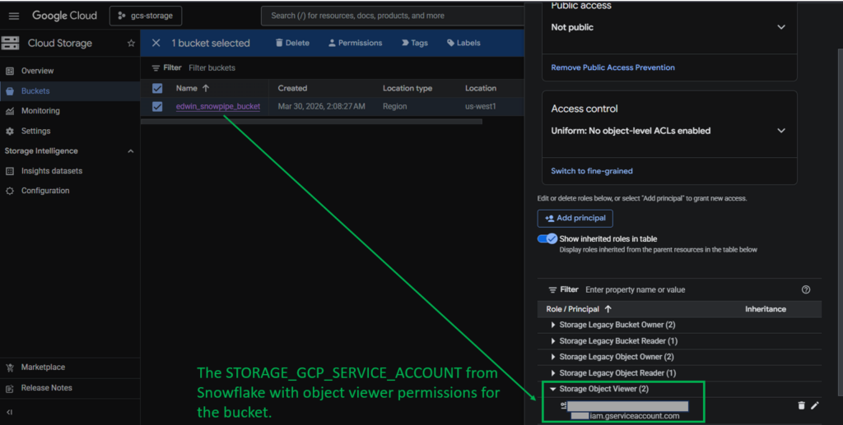Expand Storage Legacy Bucket Reader role
The height and width of the screenshot is (425, 843).
(552, 341)
